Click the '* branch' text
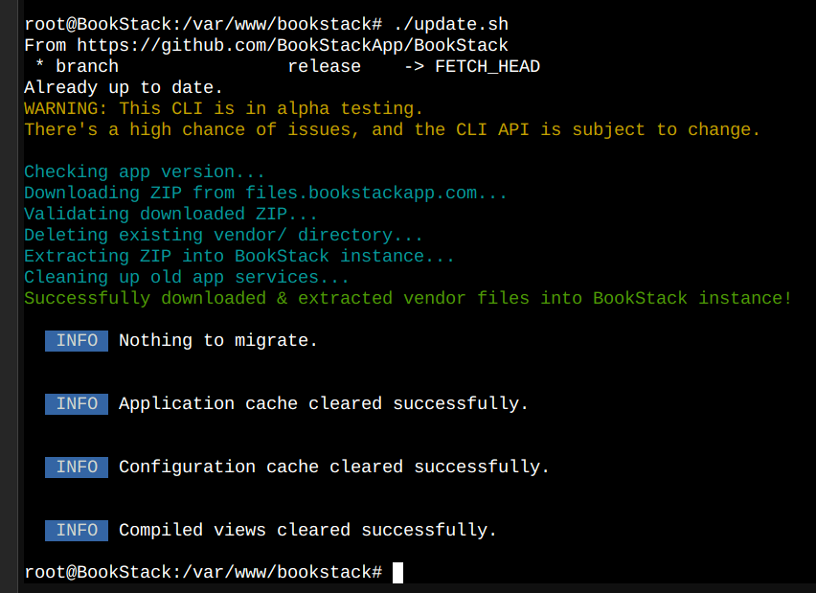Screen dimensions: 816x593 pyautogui.click(x=77, y=67)
